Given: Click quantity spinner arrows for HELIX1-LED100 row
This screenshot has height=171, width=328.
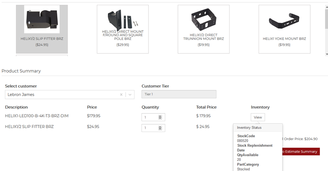Looking at the screenshot, I should click(160, 117).
